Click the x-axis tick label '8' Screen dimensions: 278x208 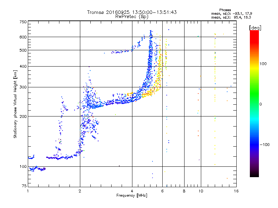[184, 191]
